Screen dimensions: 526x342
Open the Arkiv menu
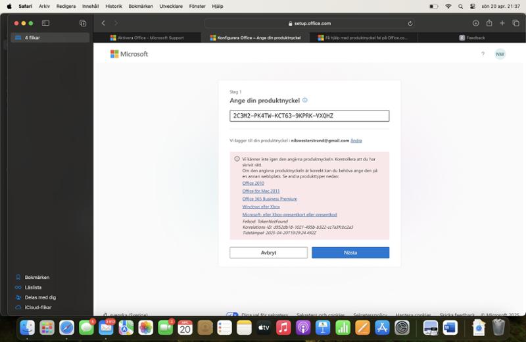(44, 6)
